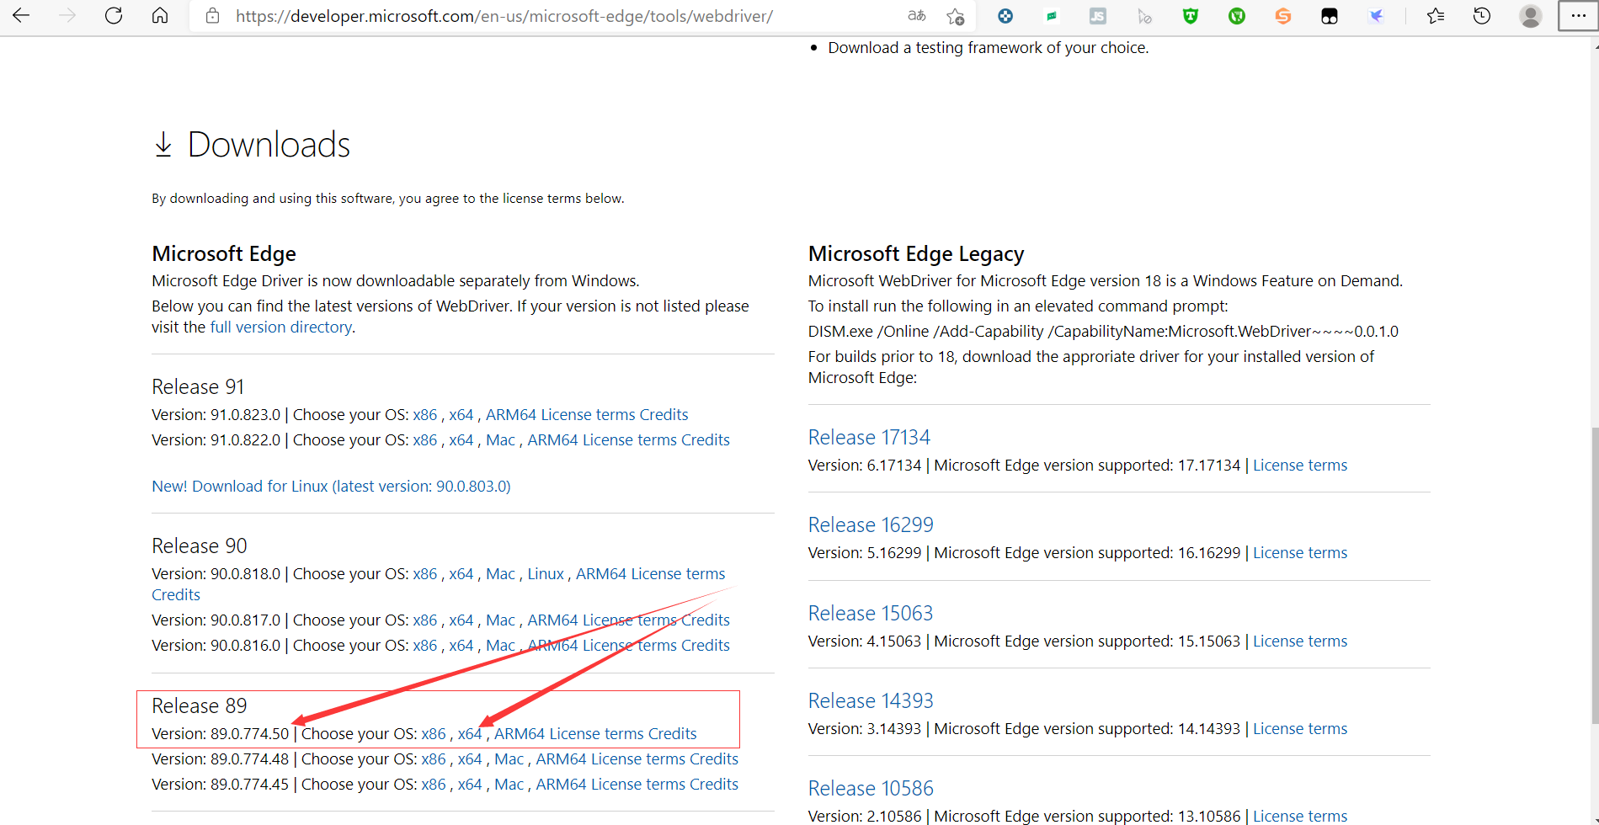Download ARM64 driver for version 91.0.823.0
Viewport: 1599px width, 825px height.
[x=511, y=414]
